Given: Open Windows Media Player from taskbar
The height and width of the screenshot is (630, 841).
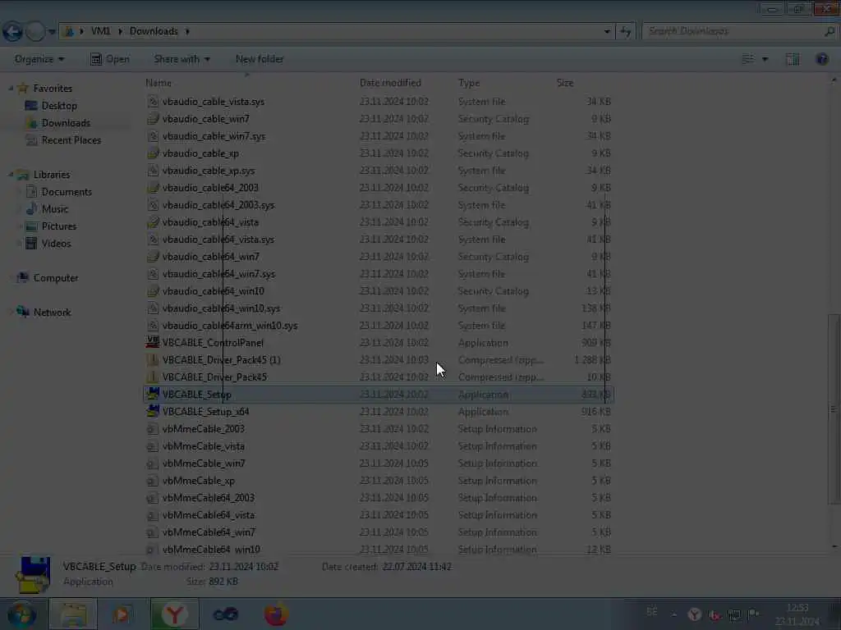Looking at the screenshot, I should coord(122,614).
